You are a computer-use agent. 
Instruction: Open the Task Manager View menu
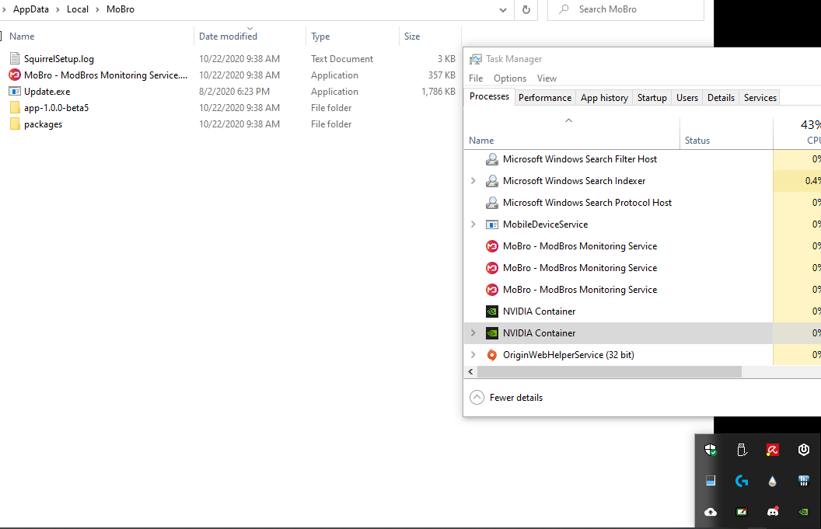click(547, 78)
